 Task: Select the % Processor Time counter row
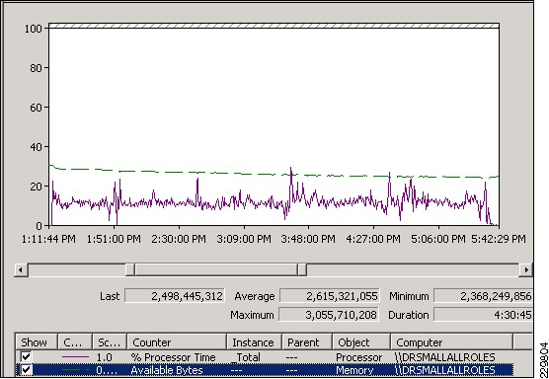pos(265,357)
